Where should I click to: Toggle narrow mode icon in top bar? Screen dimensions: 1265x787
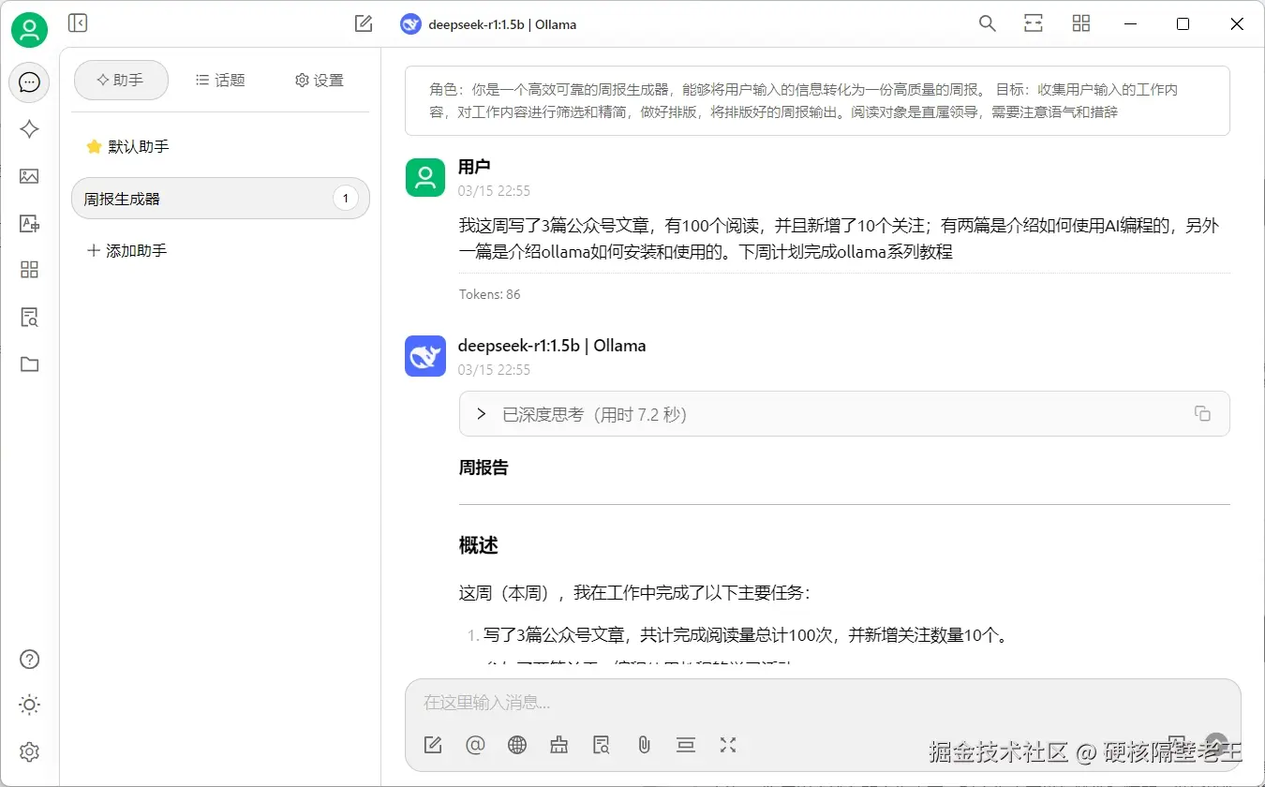pos(1034,23)
